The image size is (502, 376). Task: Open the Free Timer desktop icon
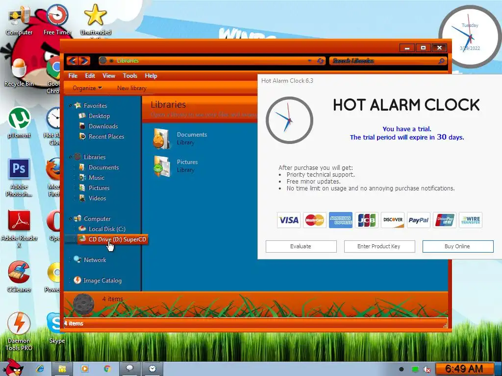click(x=57, y=20)
